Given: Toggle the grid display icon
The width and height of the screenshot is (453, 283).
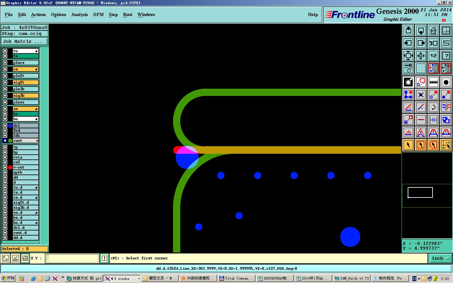Looking at the screenshot, I should [x=421, y=68].
